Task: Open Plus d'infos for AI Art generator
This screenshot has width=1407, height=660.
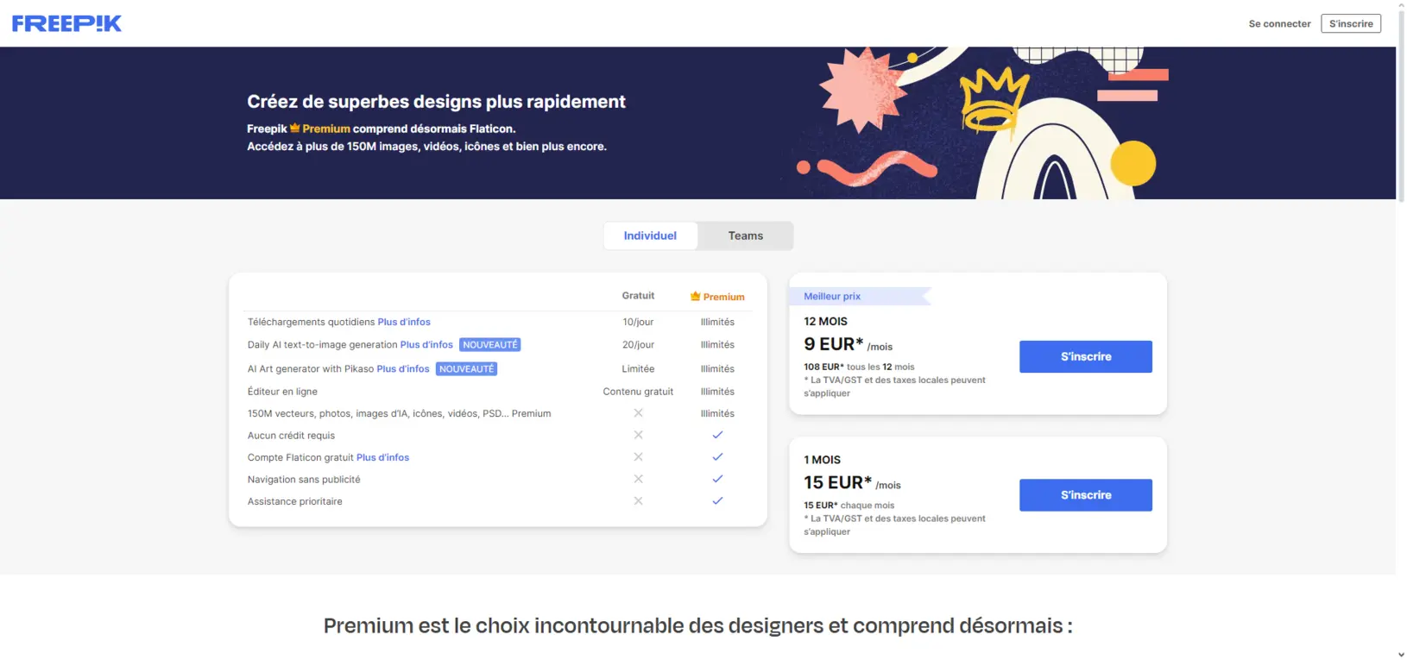Action: (403, 368)
